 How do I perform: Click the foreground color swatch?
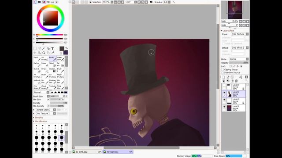tap(62, 49)
